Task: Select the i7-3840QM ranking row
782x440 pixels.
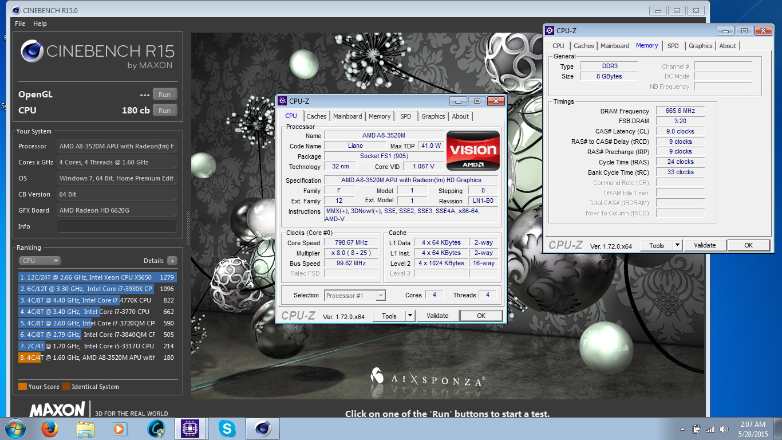Action: (x=97, y=335)
